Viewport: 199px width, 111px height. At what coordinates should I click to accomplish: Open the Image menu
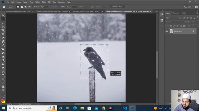[19, 2]
